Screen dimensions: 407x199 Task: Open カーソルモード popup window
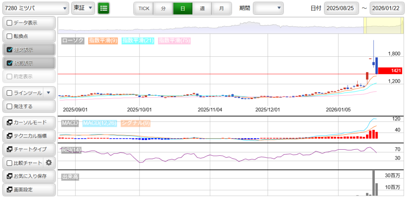(29, 122)
